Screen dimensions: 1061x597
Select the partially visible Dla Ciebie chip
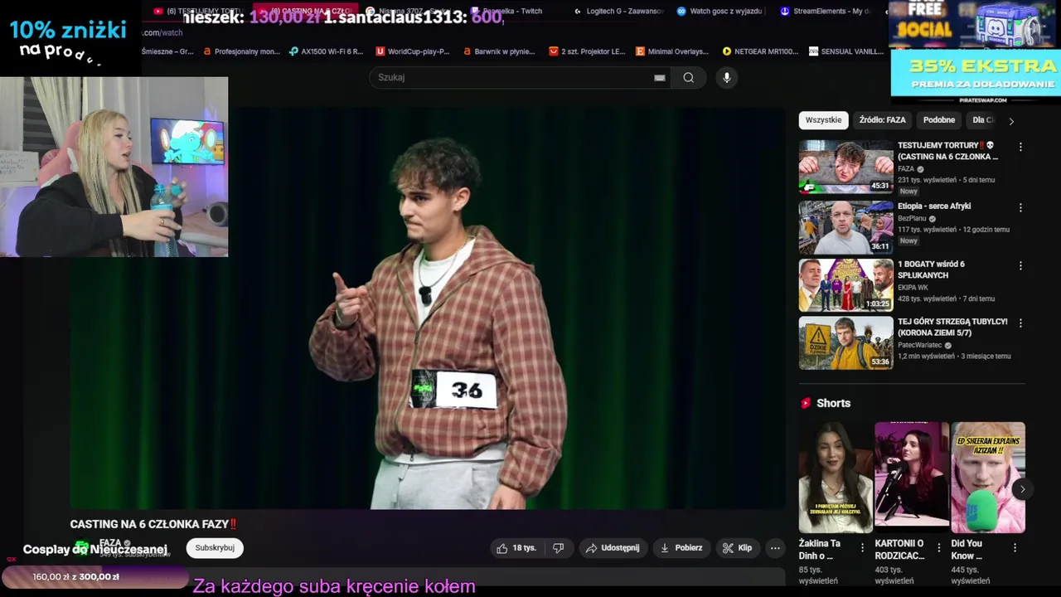click(x=982, y=120)
